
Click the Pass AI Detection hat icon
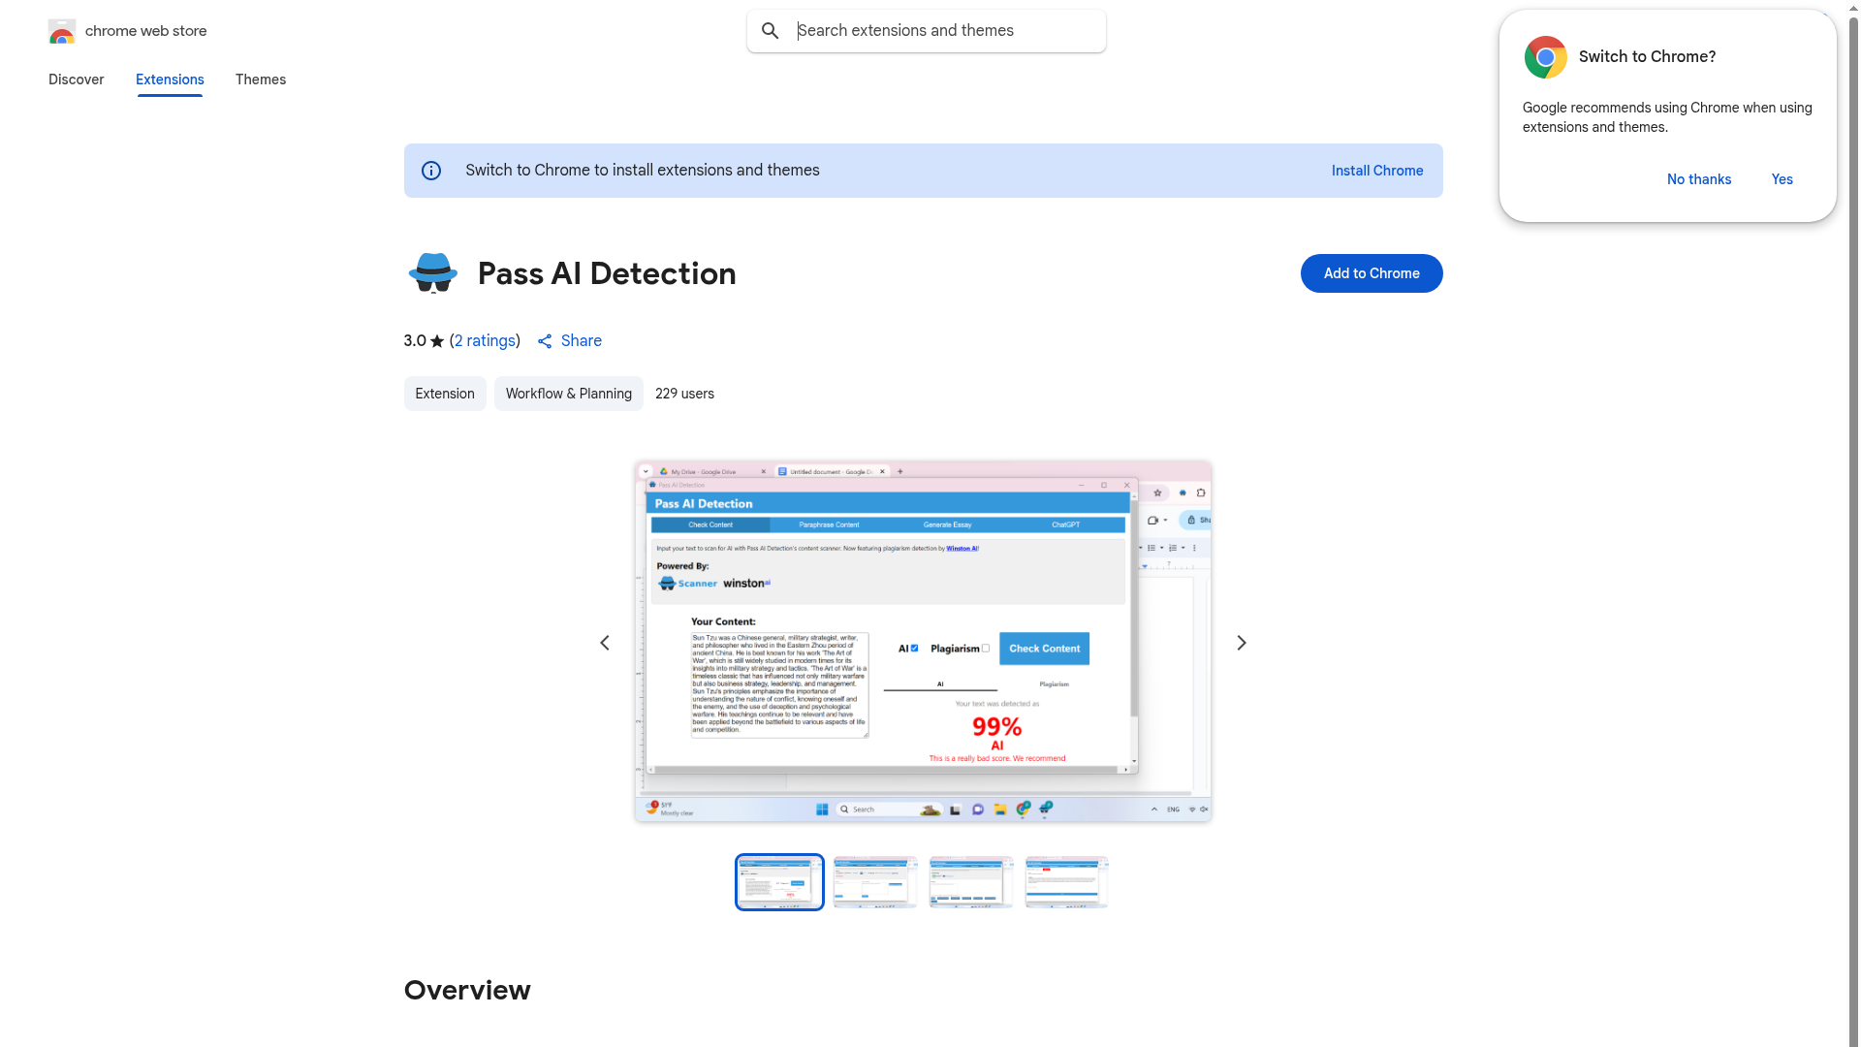coord(432,273)
